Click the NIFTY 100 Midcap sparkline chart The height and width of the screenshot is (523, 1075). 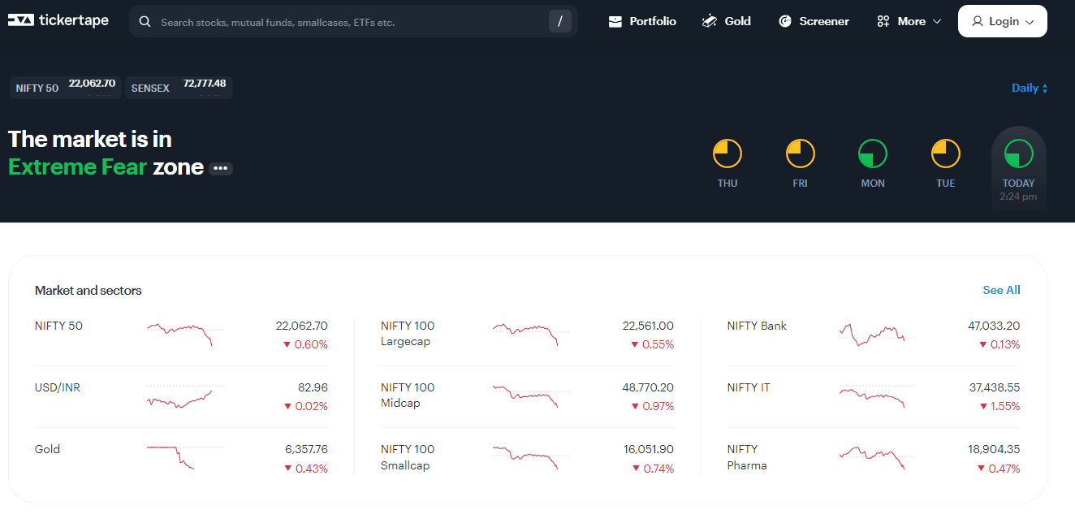pos(531,395)
